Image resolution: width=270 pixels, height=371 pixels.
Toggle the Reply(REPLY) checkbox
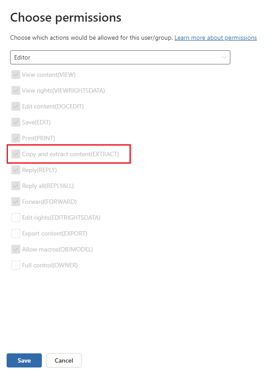(16, 170)
